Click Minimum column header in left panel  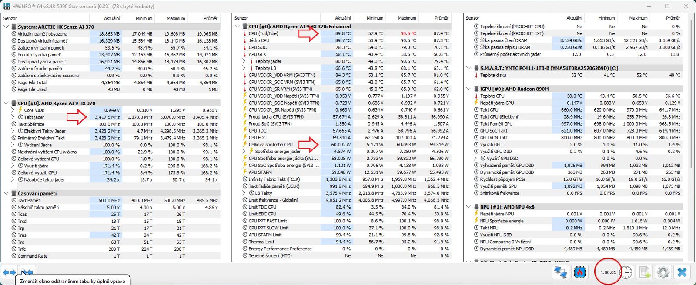144,18
